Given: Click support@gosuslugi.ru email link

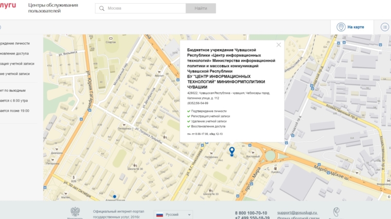Looking at the screenshot, I should click(297, 212).
